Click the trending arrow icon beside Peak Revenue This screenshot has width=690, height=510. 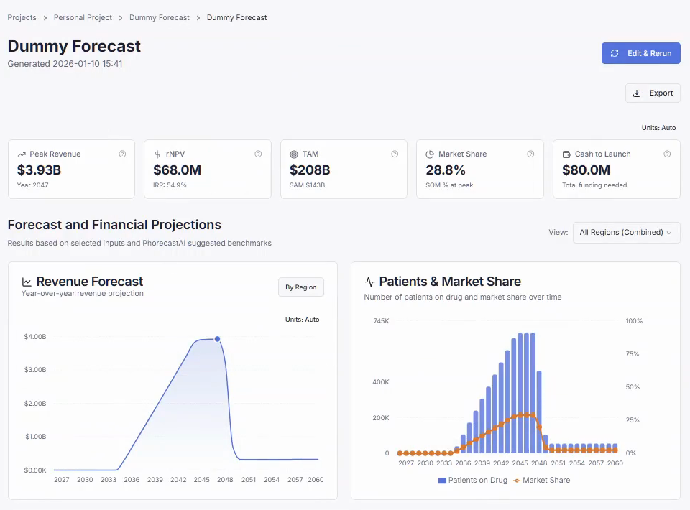[22, 154]
